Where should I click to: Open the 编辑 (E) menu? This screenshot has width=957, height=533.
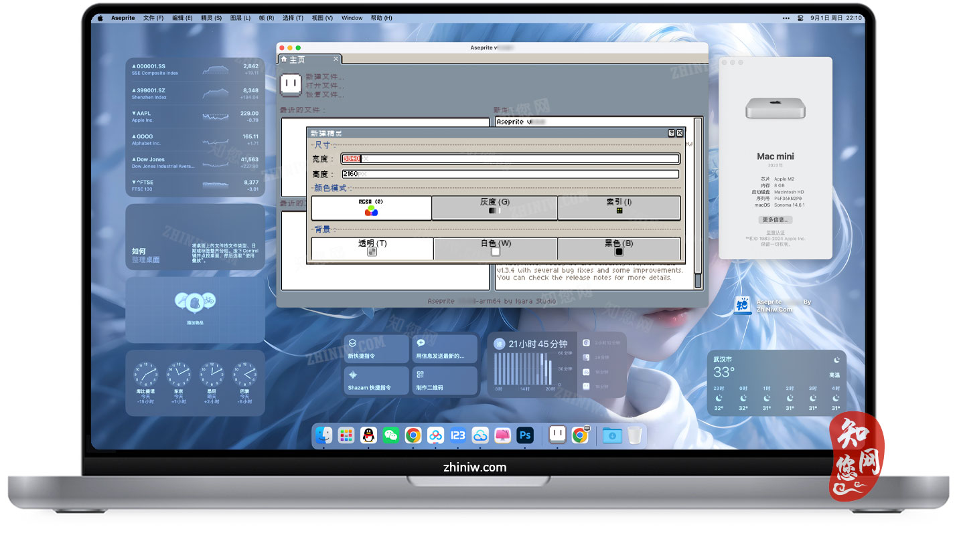pos(182,18)
